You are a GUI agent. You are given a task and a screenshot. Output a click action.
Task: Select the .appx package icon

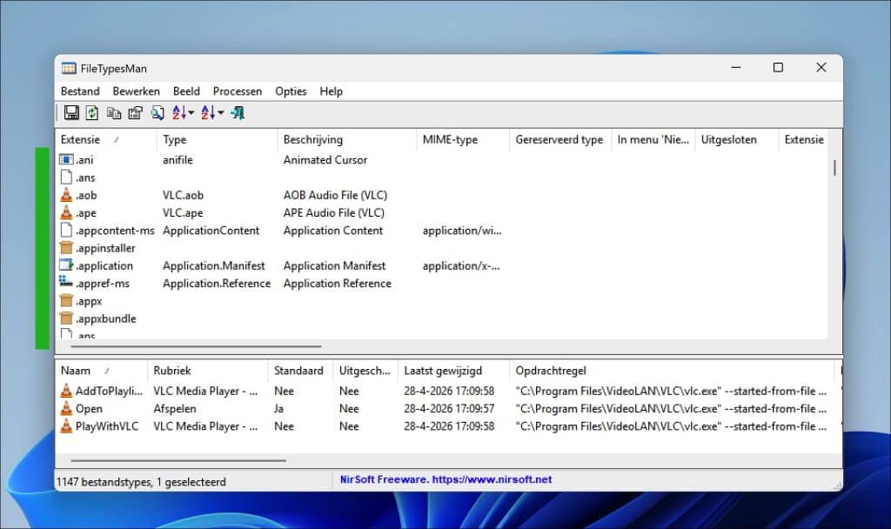pyautogui.click(x=66, y=300)
